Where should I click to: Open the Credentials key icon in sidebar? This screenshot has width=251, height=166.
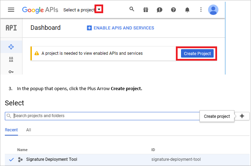pyautogui.click(x=11, y=71)
